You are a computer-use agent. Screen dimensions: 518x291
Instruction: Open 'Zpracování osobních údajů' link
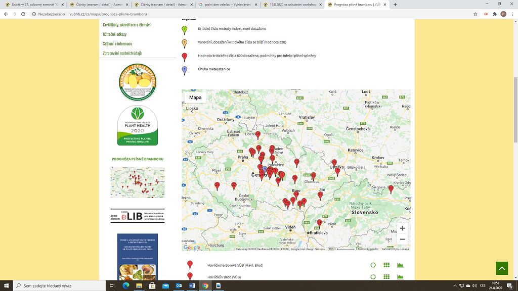pyautogui.click(x=122, y=53)
